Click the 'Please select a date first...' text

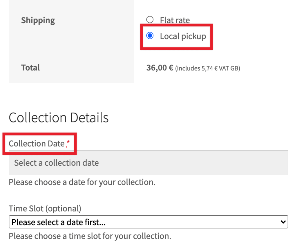(x=58, y=222)
